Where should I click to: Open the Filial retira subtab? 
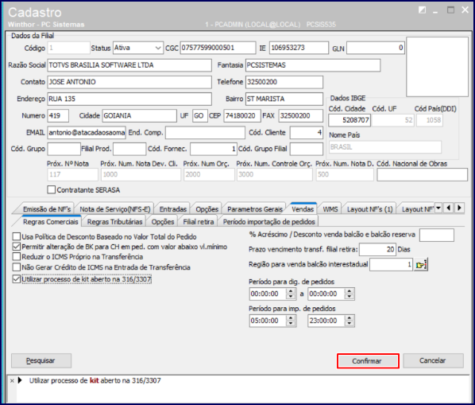point(199,222)
